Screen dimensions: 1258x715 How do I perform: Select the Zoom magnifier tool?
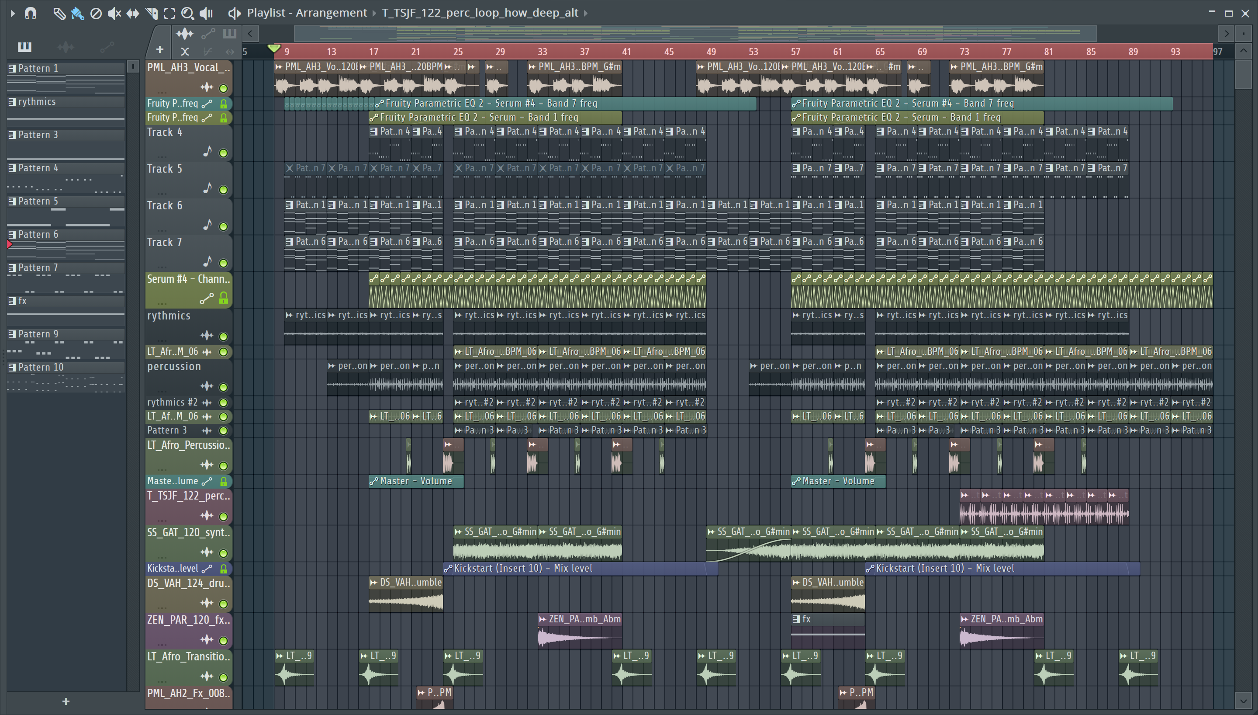(187, 13)
